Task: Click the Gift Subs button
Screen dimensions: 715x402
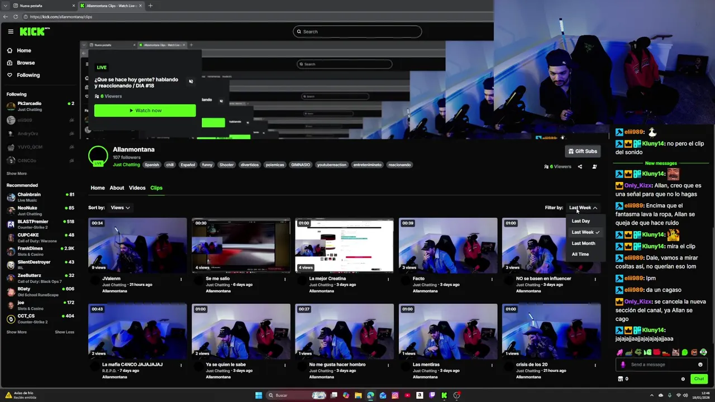Action: point(583,151)
